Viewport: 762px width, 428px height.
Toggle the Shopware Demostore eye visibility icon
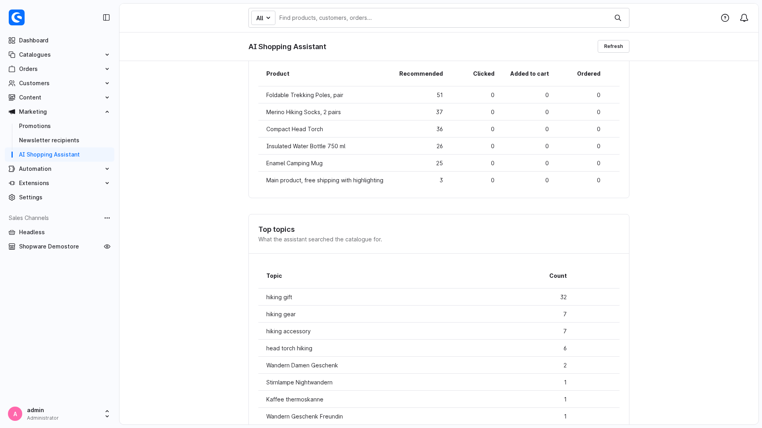click(x=107, y=246)
